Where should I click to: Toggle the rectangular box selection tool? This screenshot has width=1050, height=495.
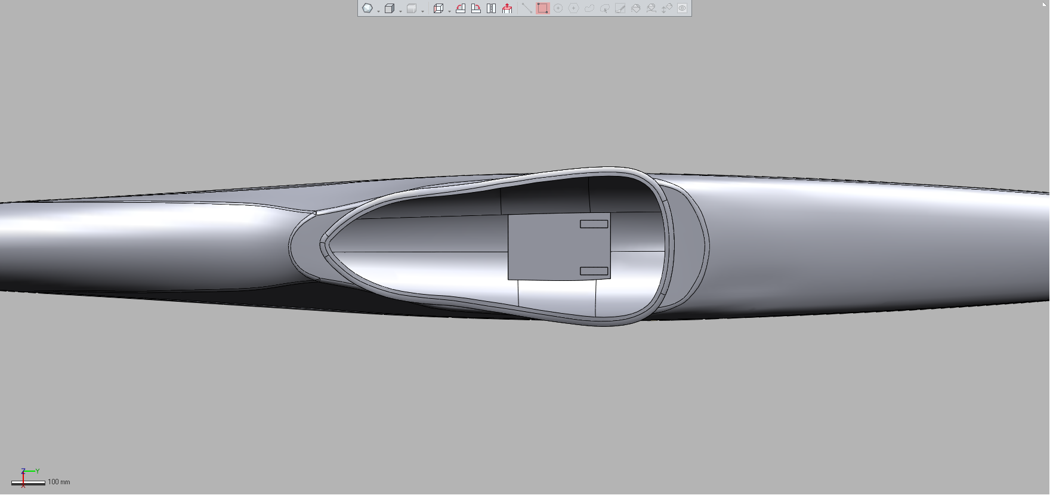542,8
